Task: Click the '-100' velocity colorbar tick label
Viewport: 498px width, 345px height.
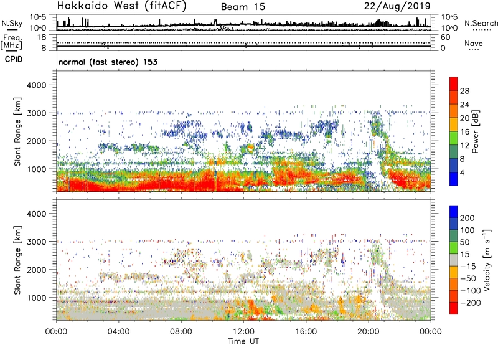Action: click(471, 290)
